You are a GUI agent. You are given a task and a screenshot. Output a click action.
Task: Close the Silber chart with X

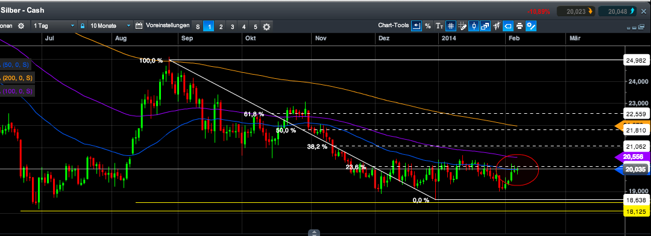644,11
